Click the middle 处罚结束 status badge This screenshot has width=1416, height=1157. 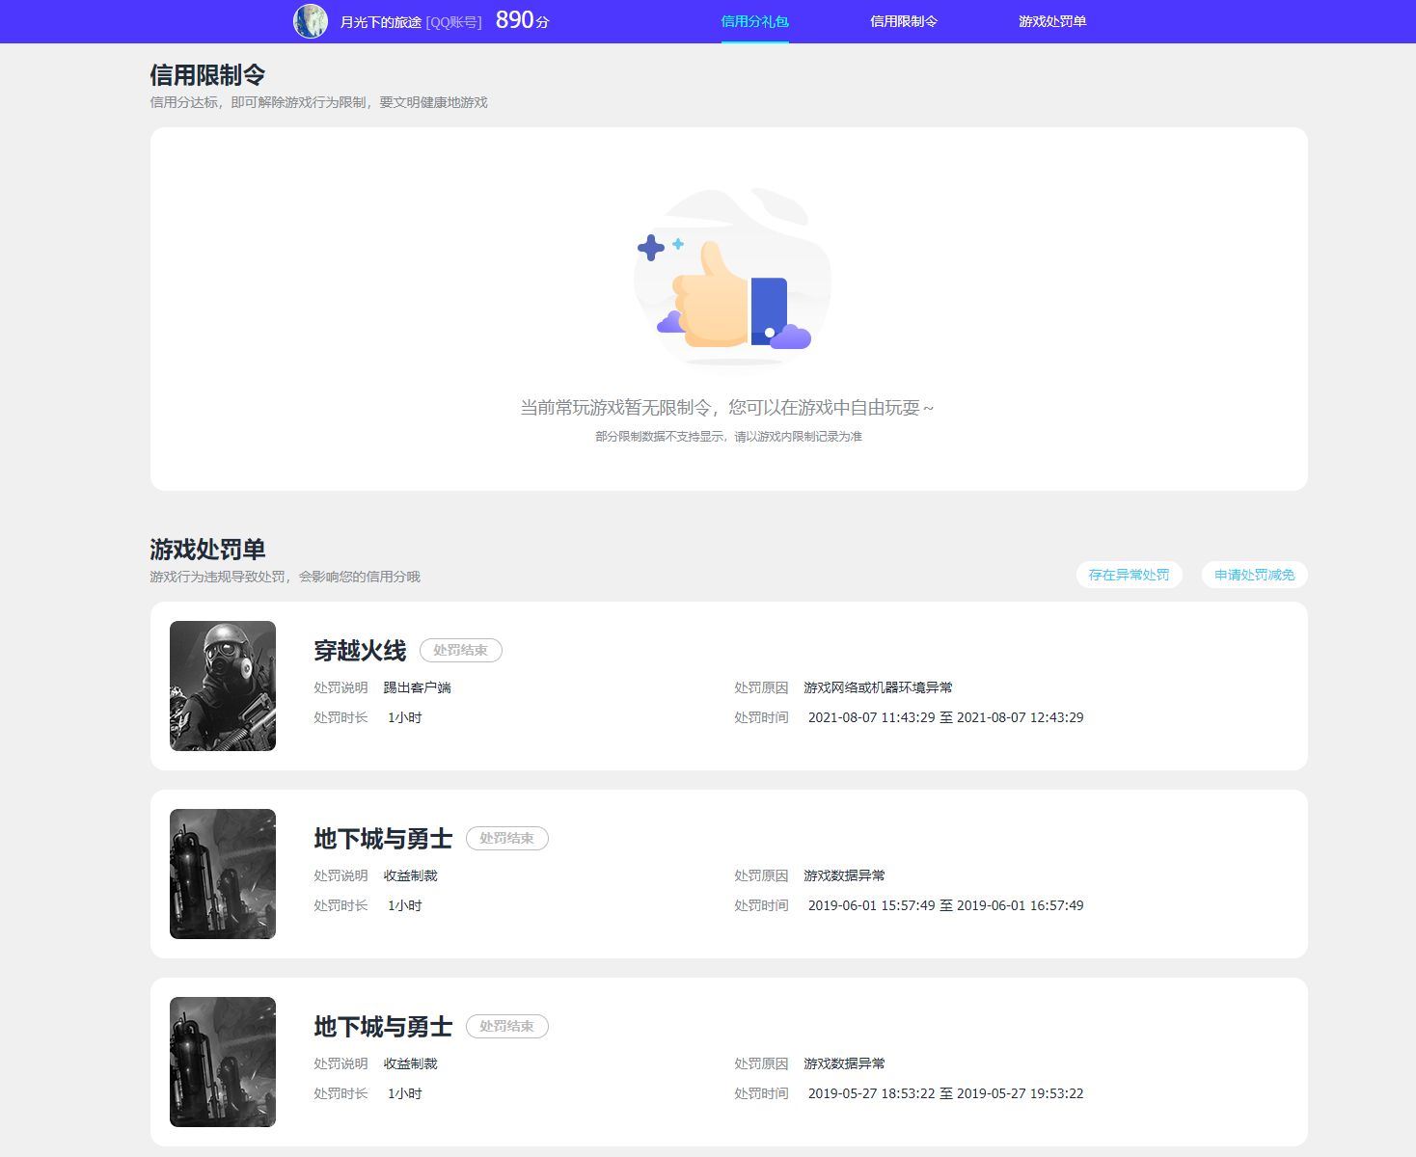507,838
